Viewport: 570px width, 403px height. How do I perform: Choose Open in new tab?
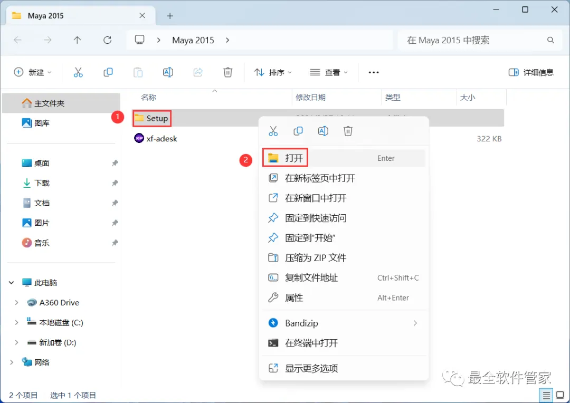tap(343, 178)
